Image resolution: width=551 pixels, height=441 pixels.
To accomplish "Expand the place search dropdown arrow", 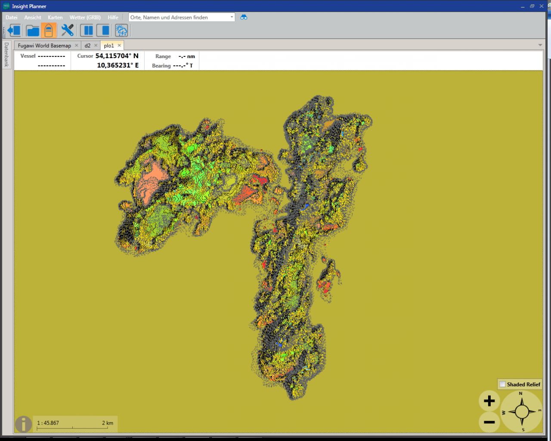I will click(232, 17).
